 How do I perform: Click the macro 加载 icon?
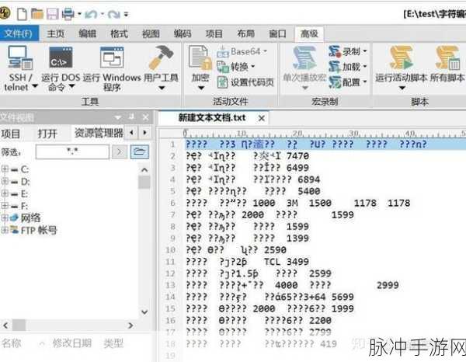[x=335, y=67]
